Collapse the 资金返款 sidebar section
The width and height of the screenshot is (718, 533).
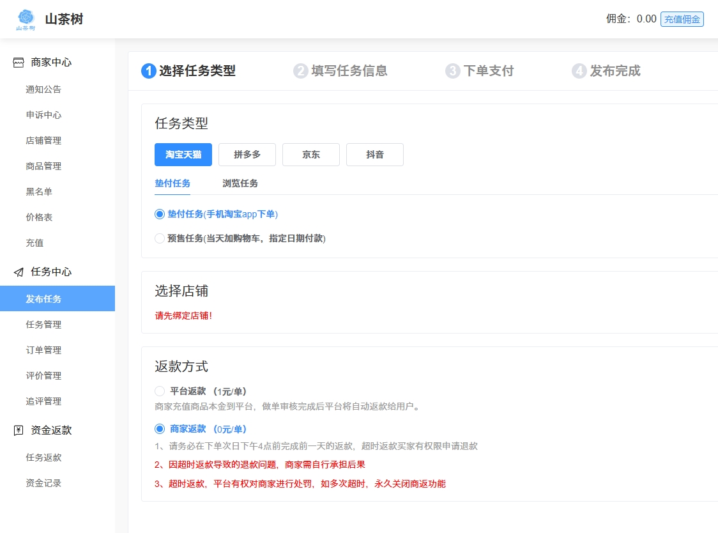coord(51,431)
